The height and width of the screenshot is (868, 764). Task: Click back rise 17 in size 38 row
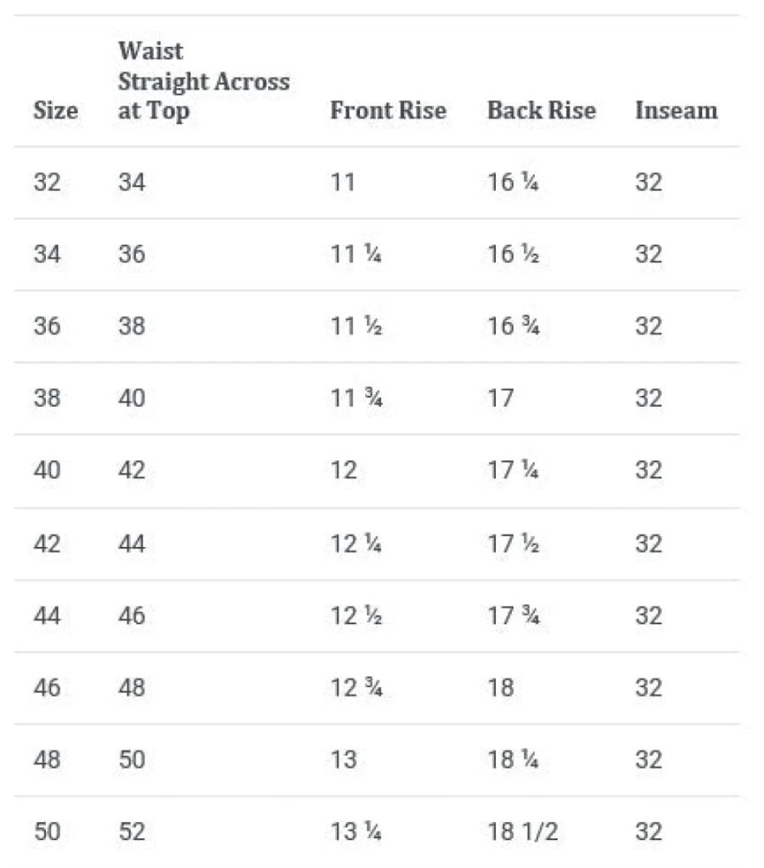500,398
